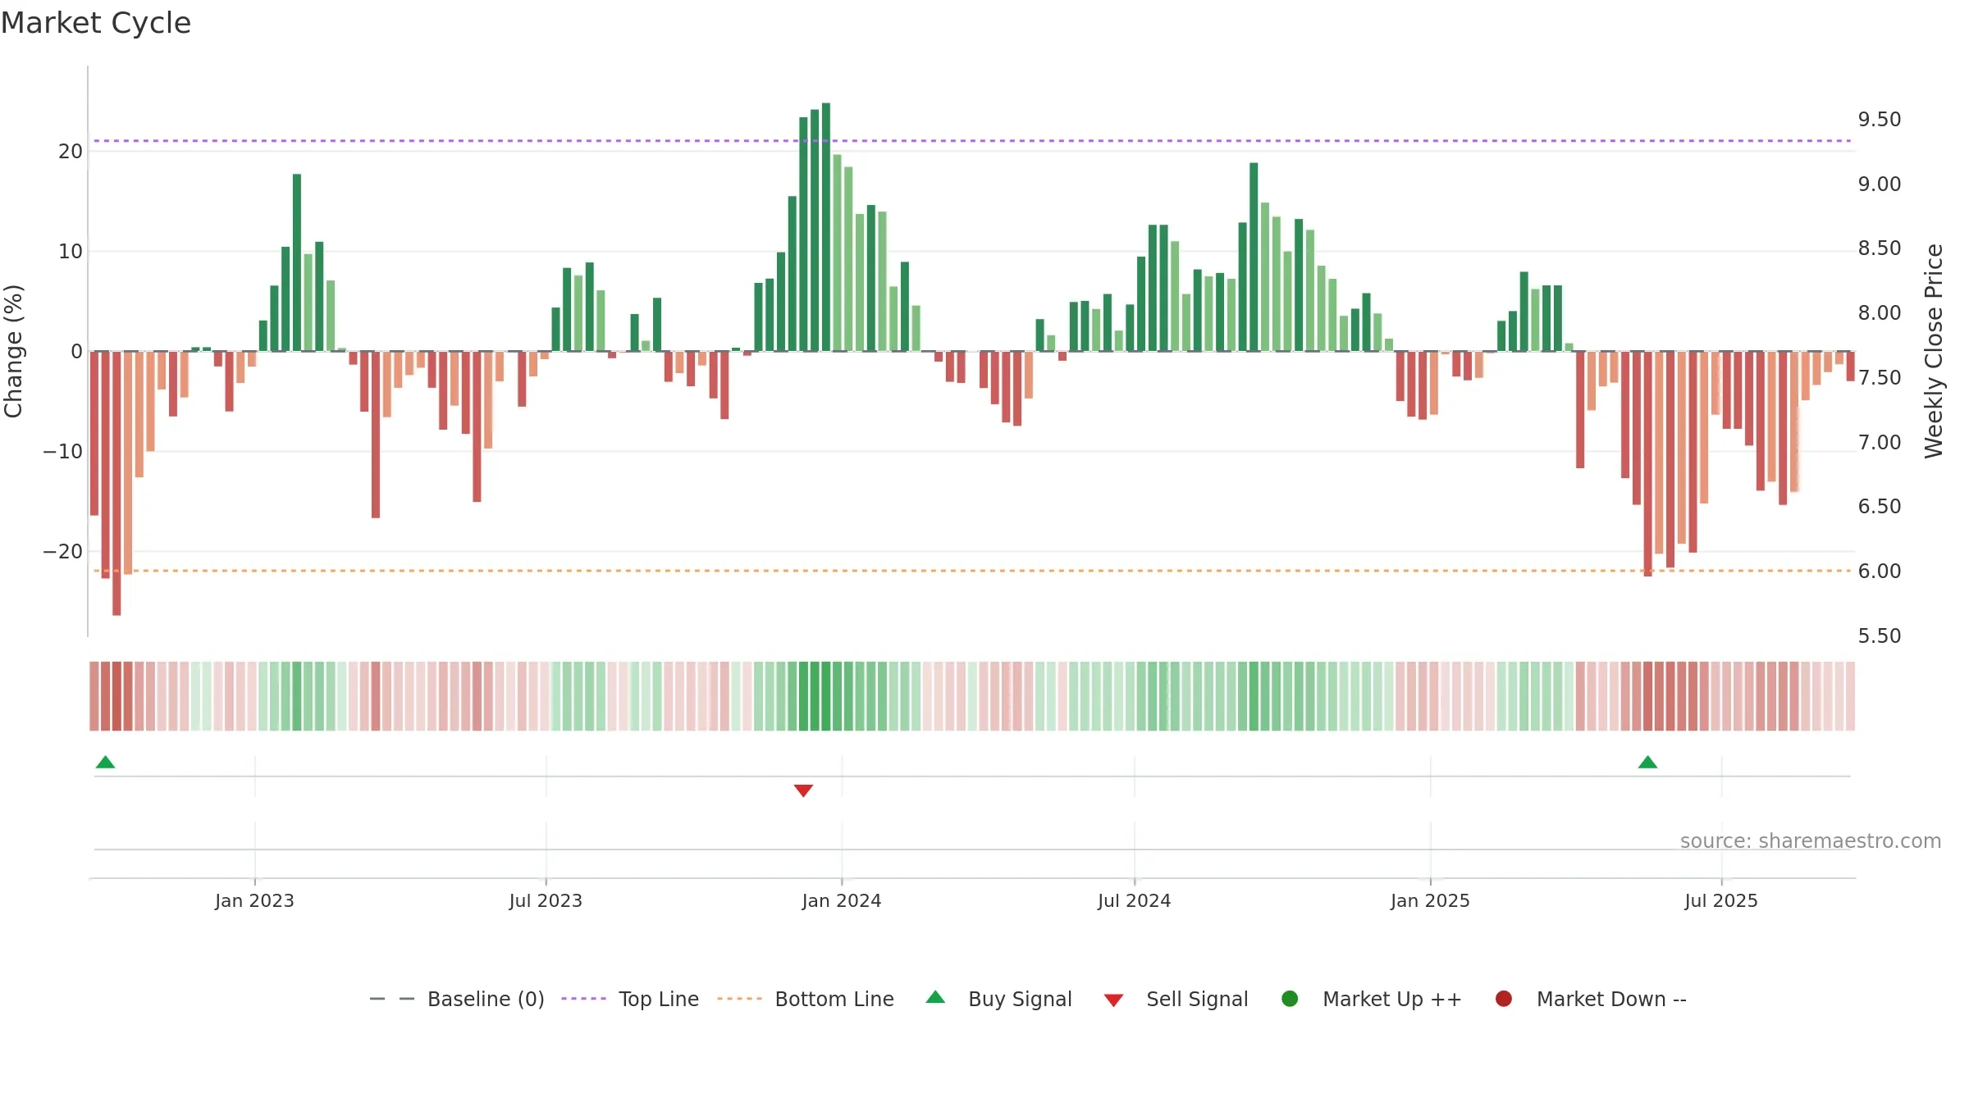Click the Jan 2024 axis label

[x=842, y=900]
